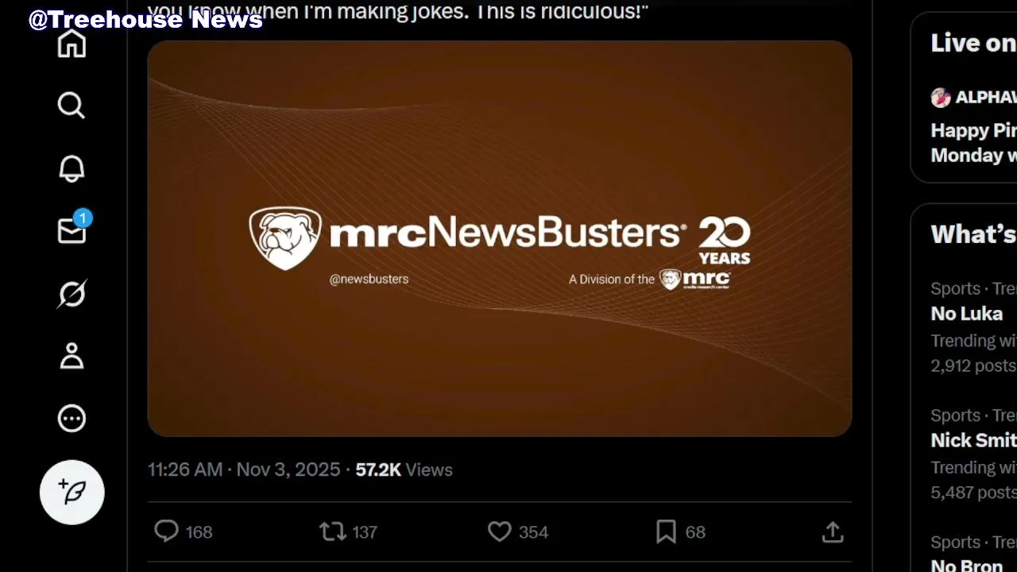Bookmark the post with 68 bookmarks
1017x572 pixels.
tap(681, 531)
